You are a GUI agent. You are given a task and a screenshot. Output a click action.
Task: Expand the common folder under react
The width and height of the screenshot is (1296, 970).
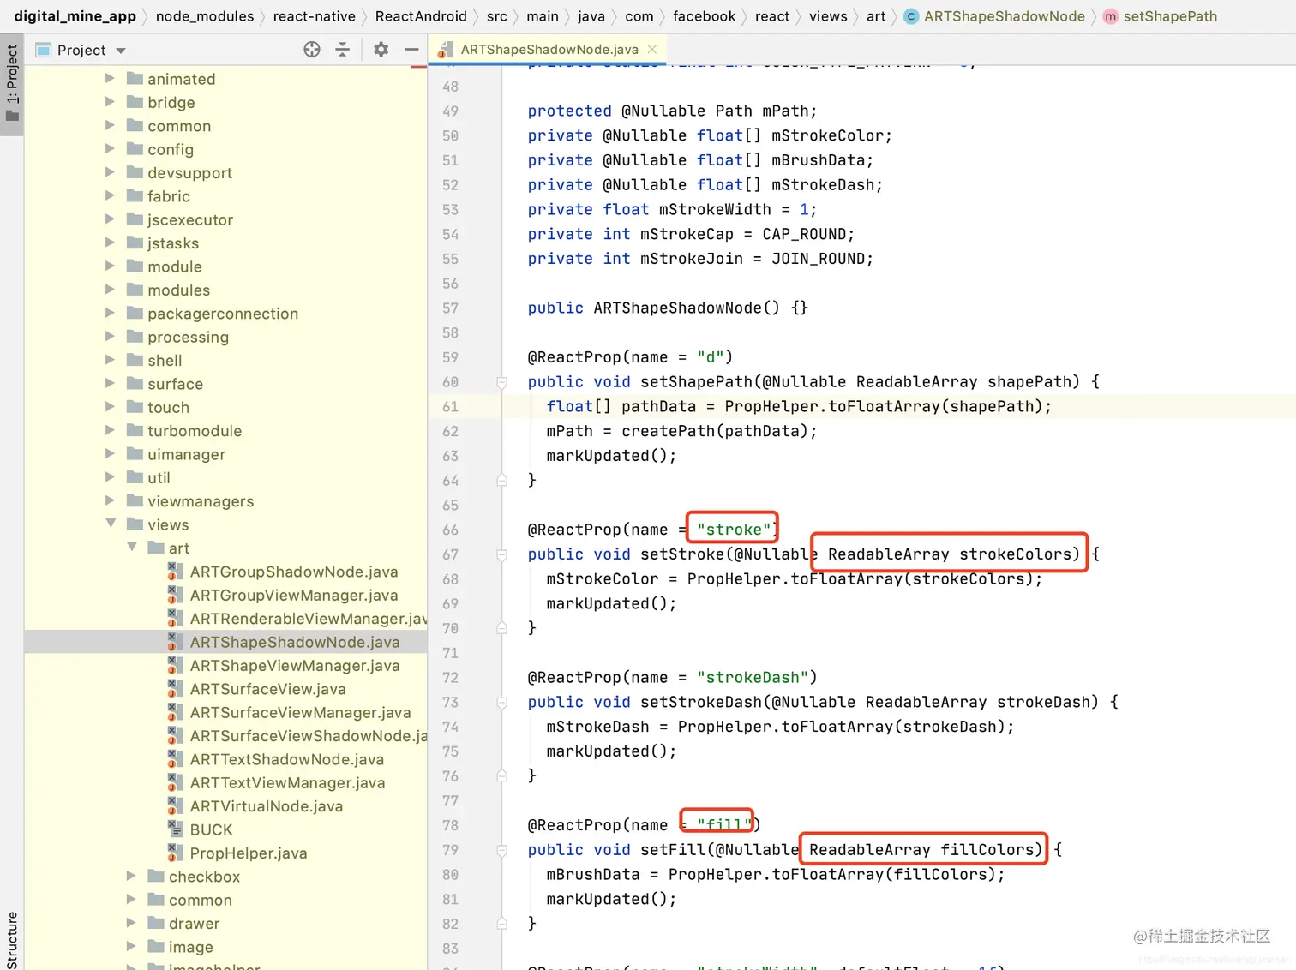coord(110,125)
